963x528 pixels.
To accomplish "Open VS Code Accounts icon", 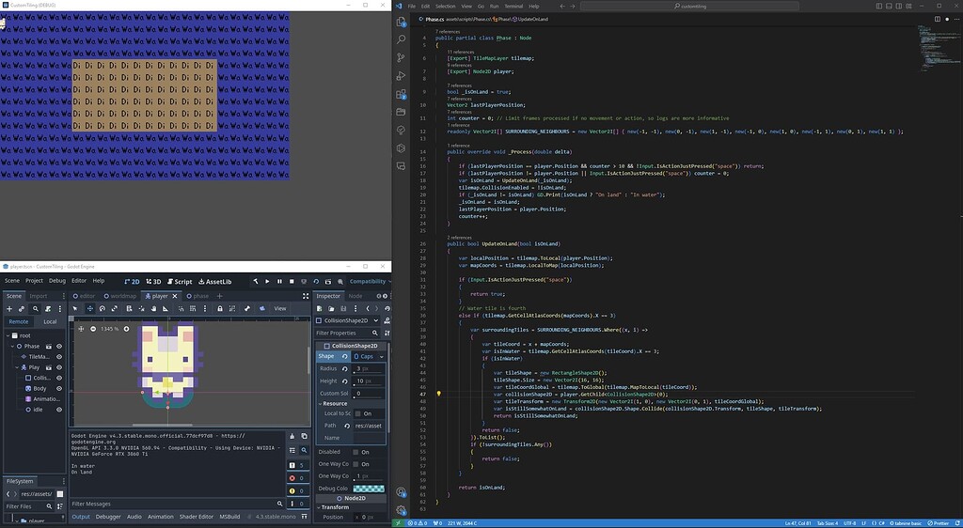I will (401, 491).
